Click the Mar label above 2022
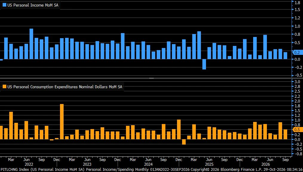Image resolution: width=303 pixels, height=172 pixels. [x=11, y=160]
